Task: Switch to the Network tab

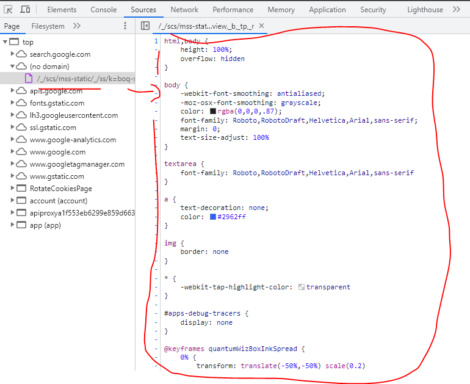Action: [x=184, y=10]
